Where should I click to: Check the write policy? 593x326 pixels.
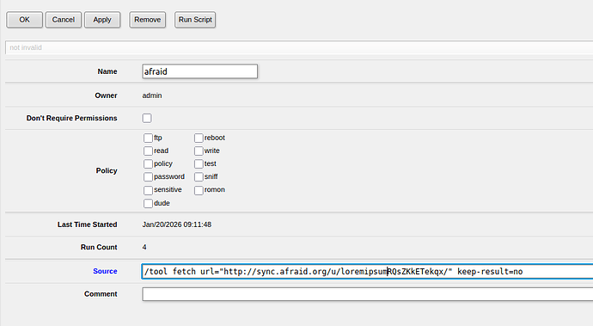pos(199,151)
